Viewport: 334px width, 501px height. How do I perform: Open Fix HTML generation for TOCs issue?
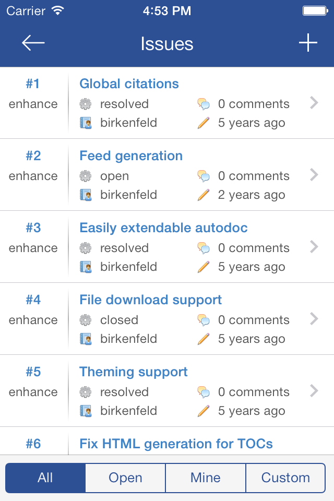tap(176, 444)
